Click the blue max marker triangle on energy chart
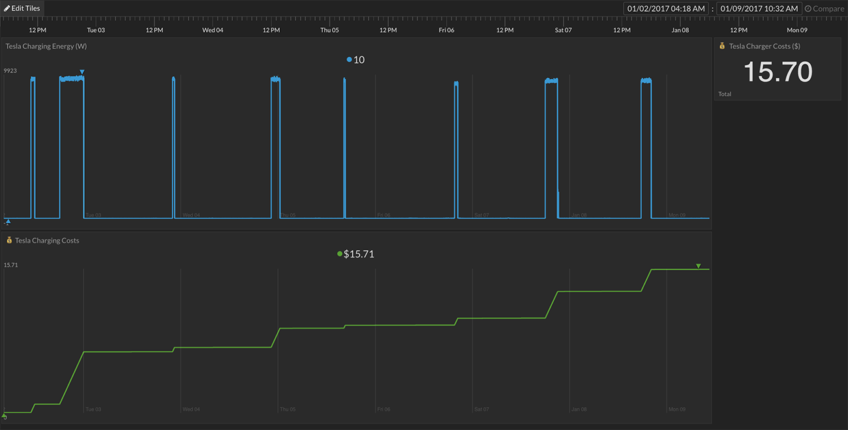Screen dimensions: 848x430 (82, 72)
